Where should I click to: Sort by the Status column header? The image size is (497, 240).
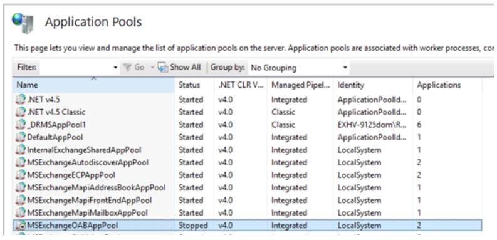click(194, 85)
